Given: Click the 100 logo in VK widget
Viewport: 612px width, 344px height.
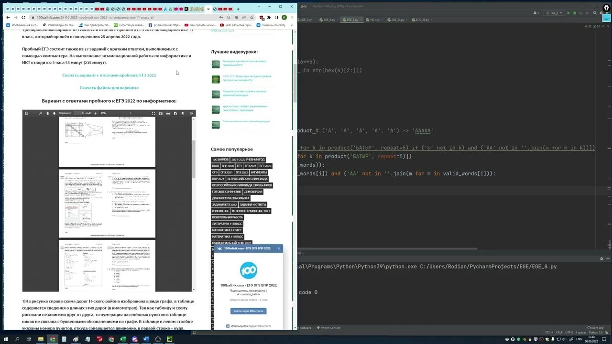Looking at the screenshot, I should 248,270.
